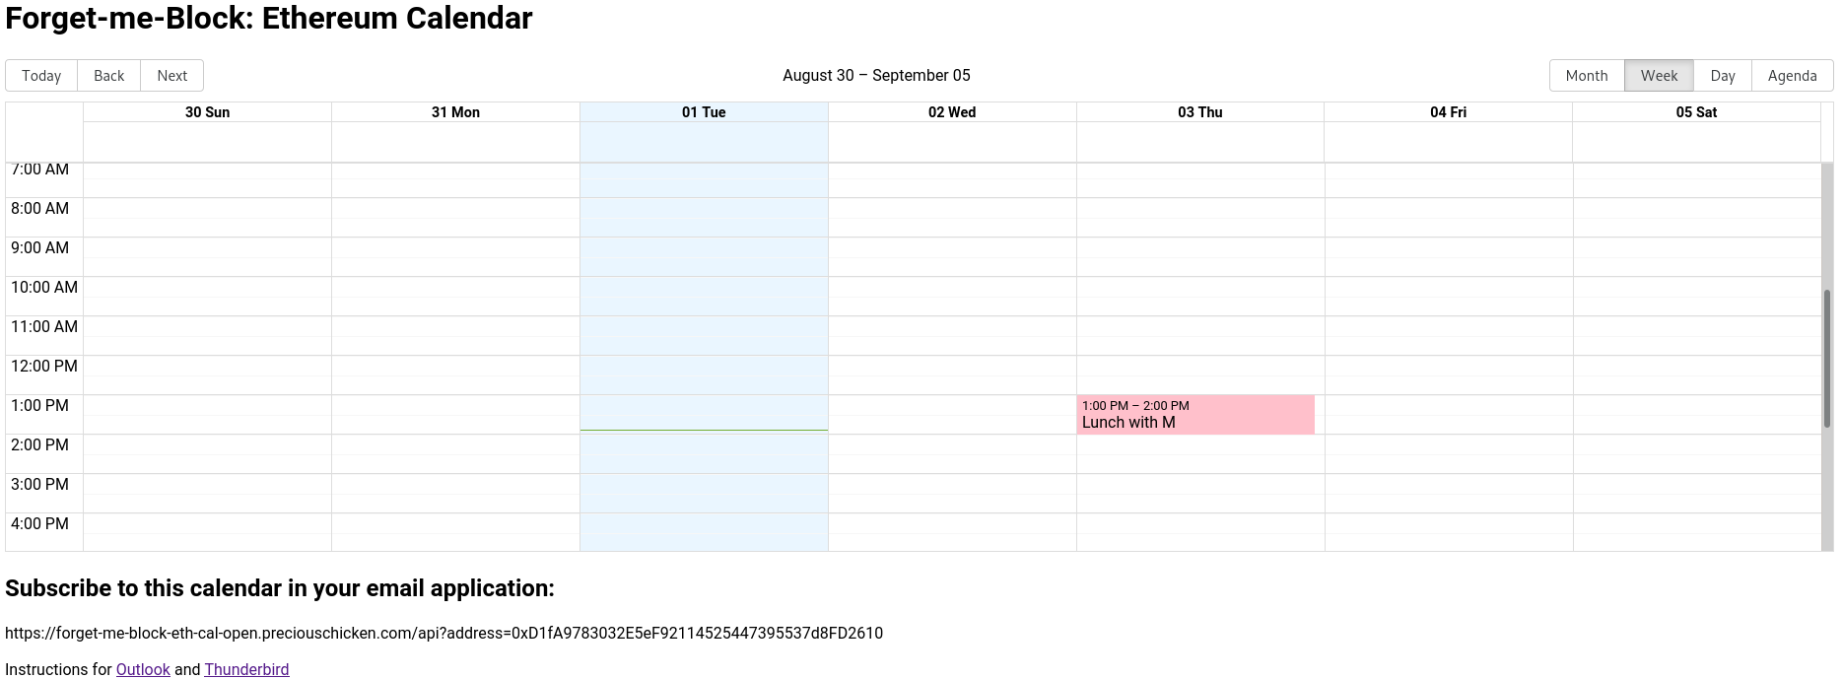Open Thunderbird subscription instructions link
1842x679 pixels.
point(246,669)
